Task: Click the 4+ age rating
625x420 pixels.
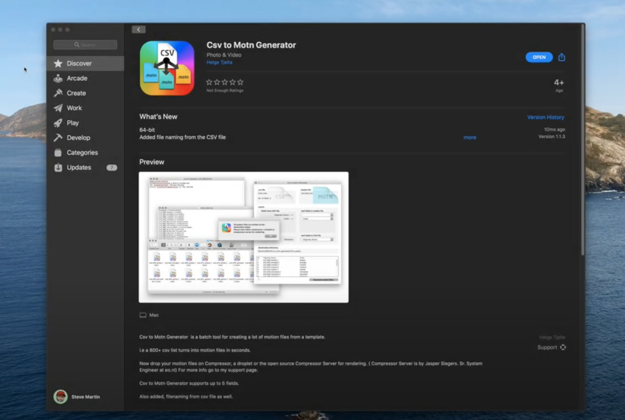Action: (x=559, y=83)
